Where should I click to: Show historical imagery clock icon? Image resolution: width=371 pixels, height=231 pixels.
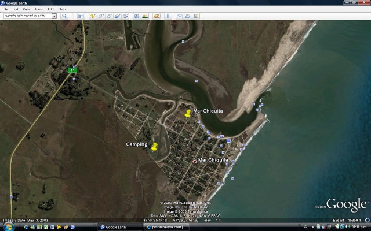coord(137,16)
